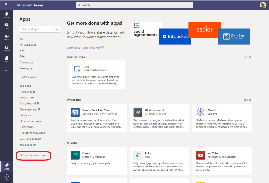Viewport: 269px width, 183px height.
Task: Focus the Search all apps field
Action: click(x=40, y=29)
